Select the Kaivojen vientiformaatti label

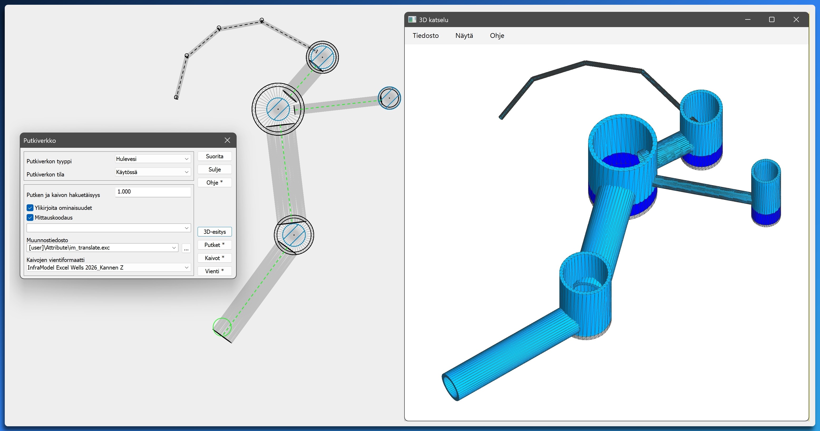(56, 260)
